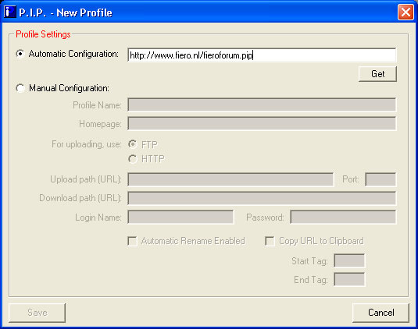418x329 pixels.
Task: Click the Get button
Action: (377, 74)
